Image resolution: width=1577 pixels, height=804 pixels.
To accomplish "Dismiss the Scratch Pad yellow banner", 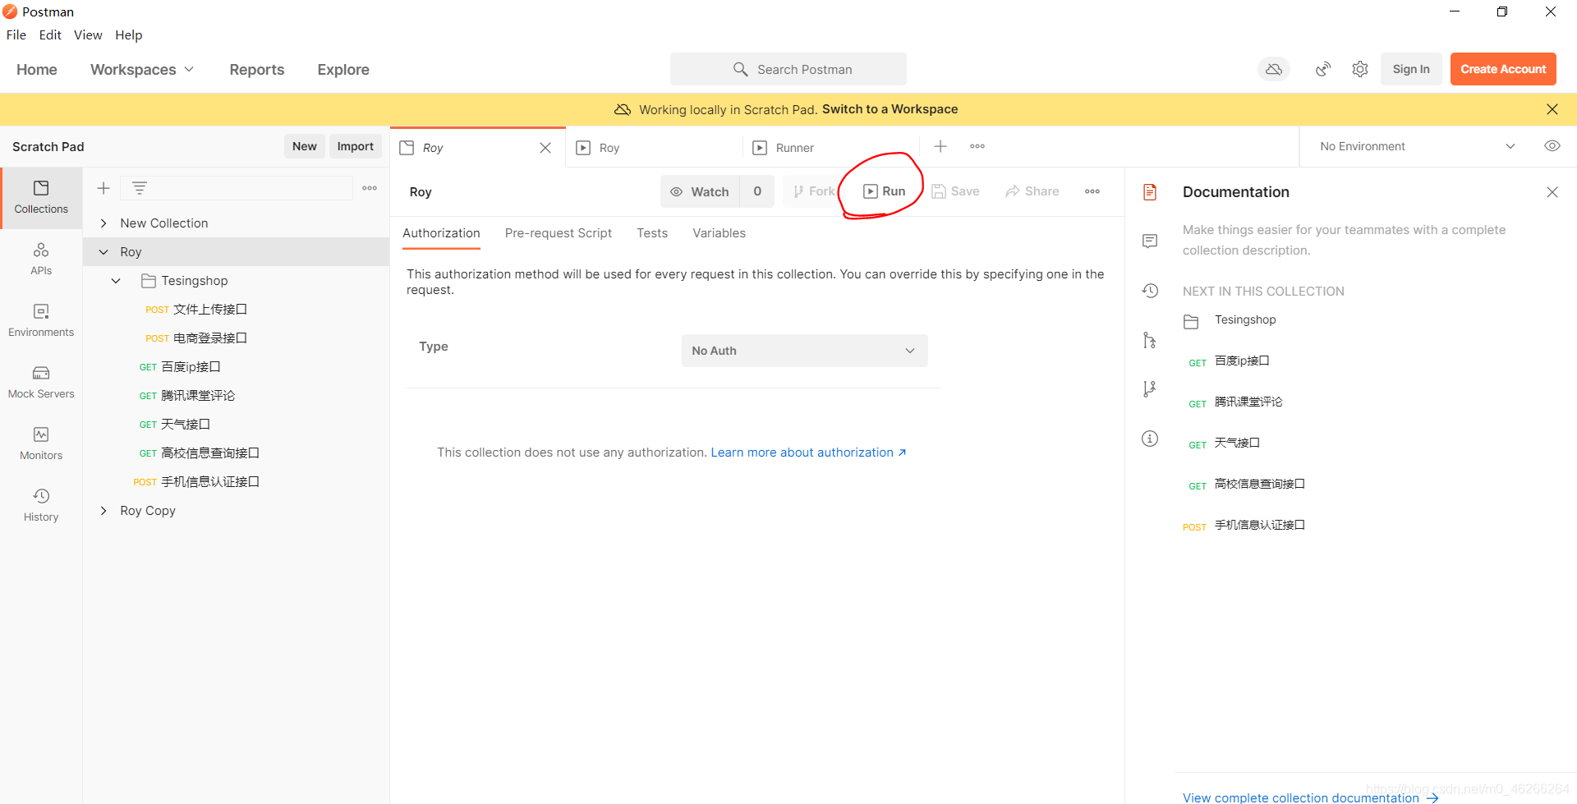I will point(1552,109).
